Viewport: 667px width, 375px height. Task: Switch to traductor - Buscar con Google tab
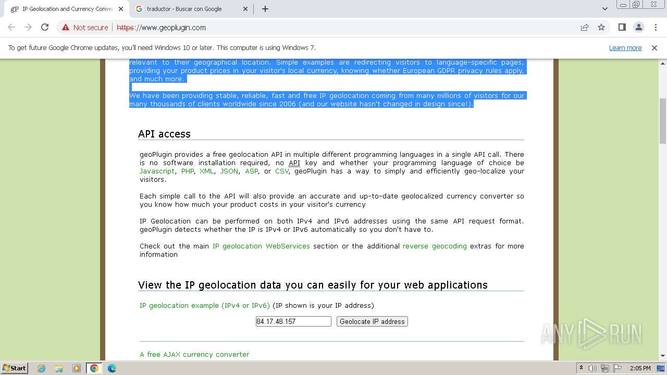(x=191, y=9)
